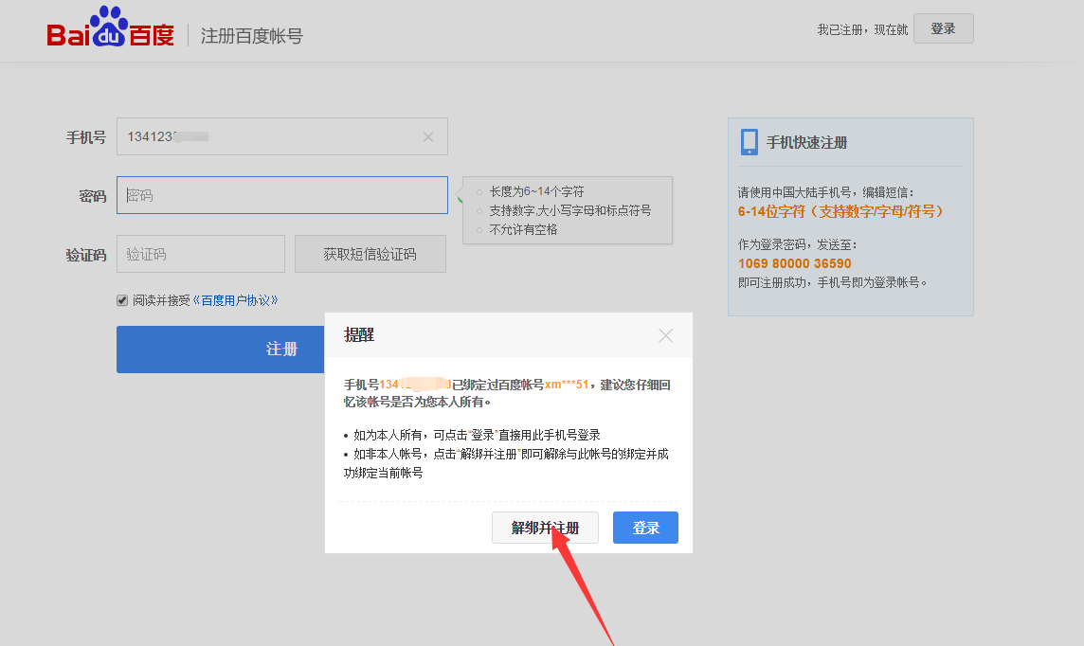Clear the phone number with the X icon
Image resolution: width=1084 pixels, height=646 pixels.
[x=428, y=136]
